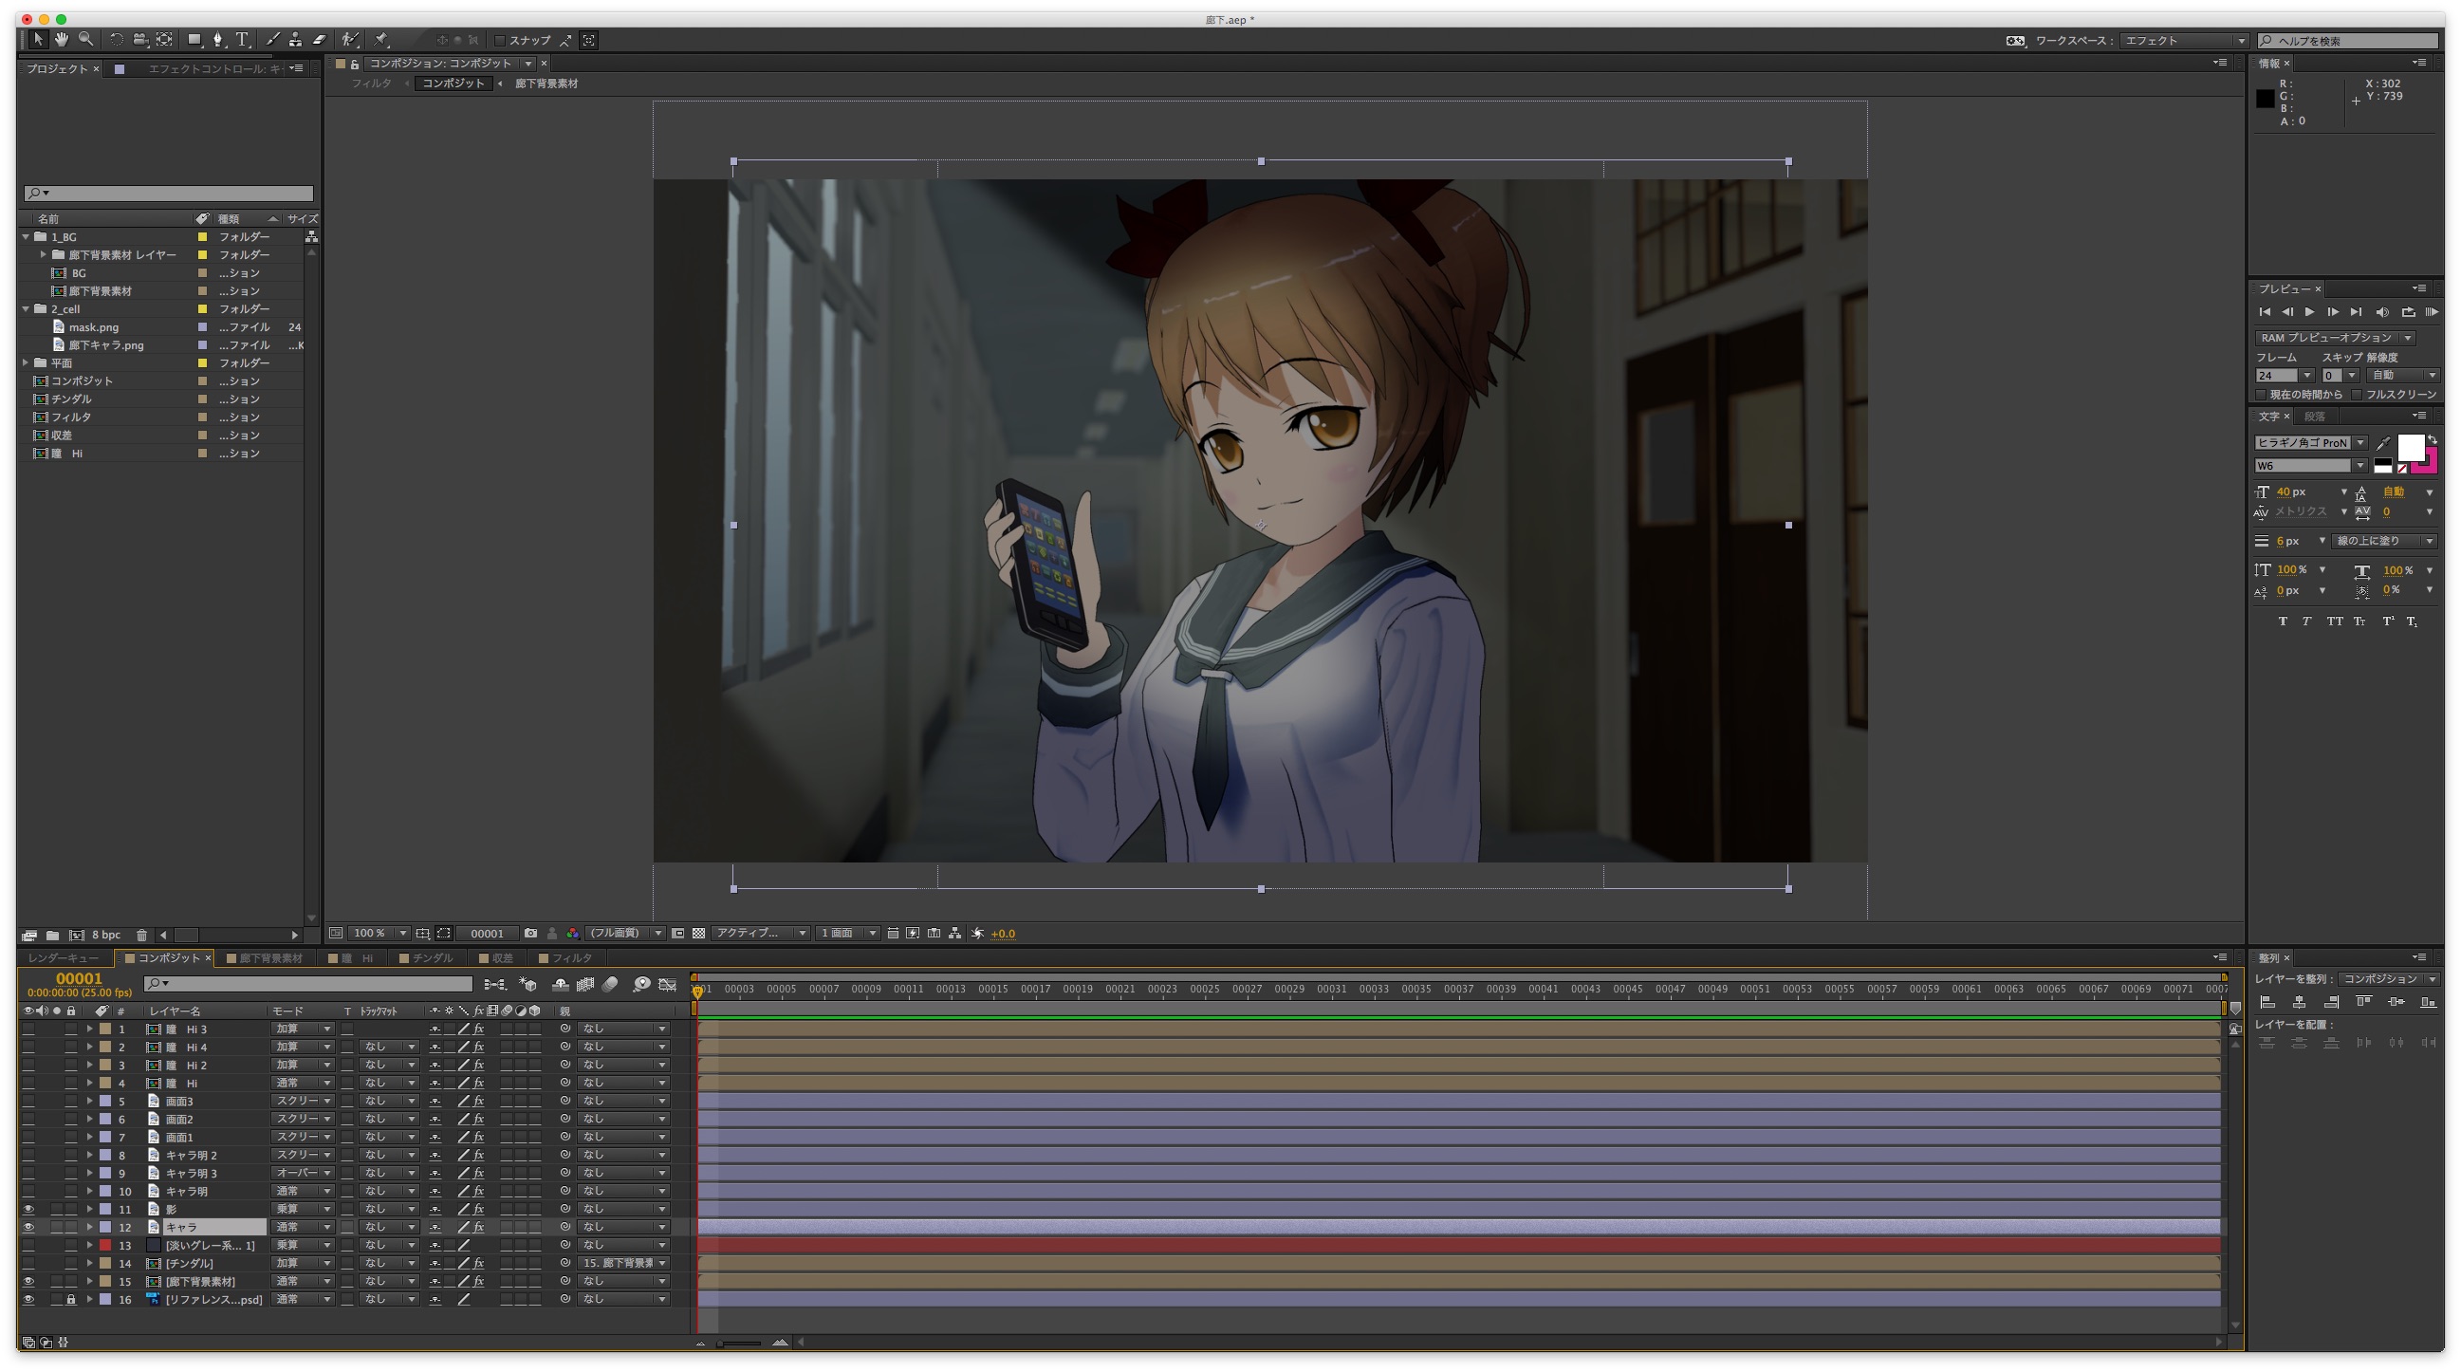Open the アクティブ camera view dropdown
Screen dimensions: 2461x1372
point(762,934)
